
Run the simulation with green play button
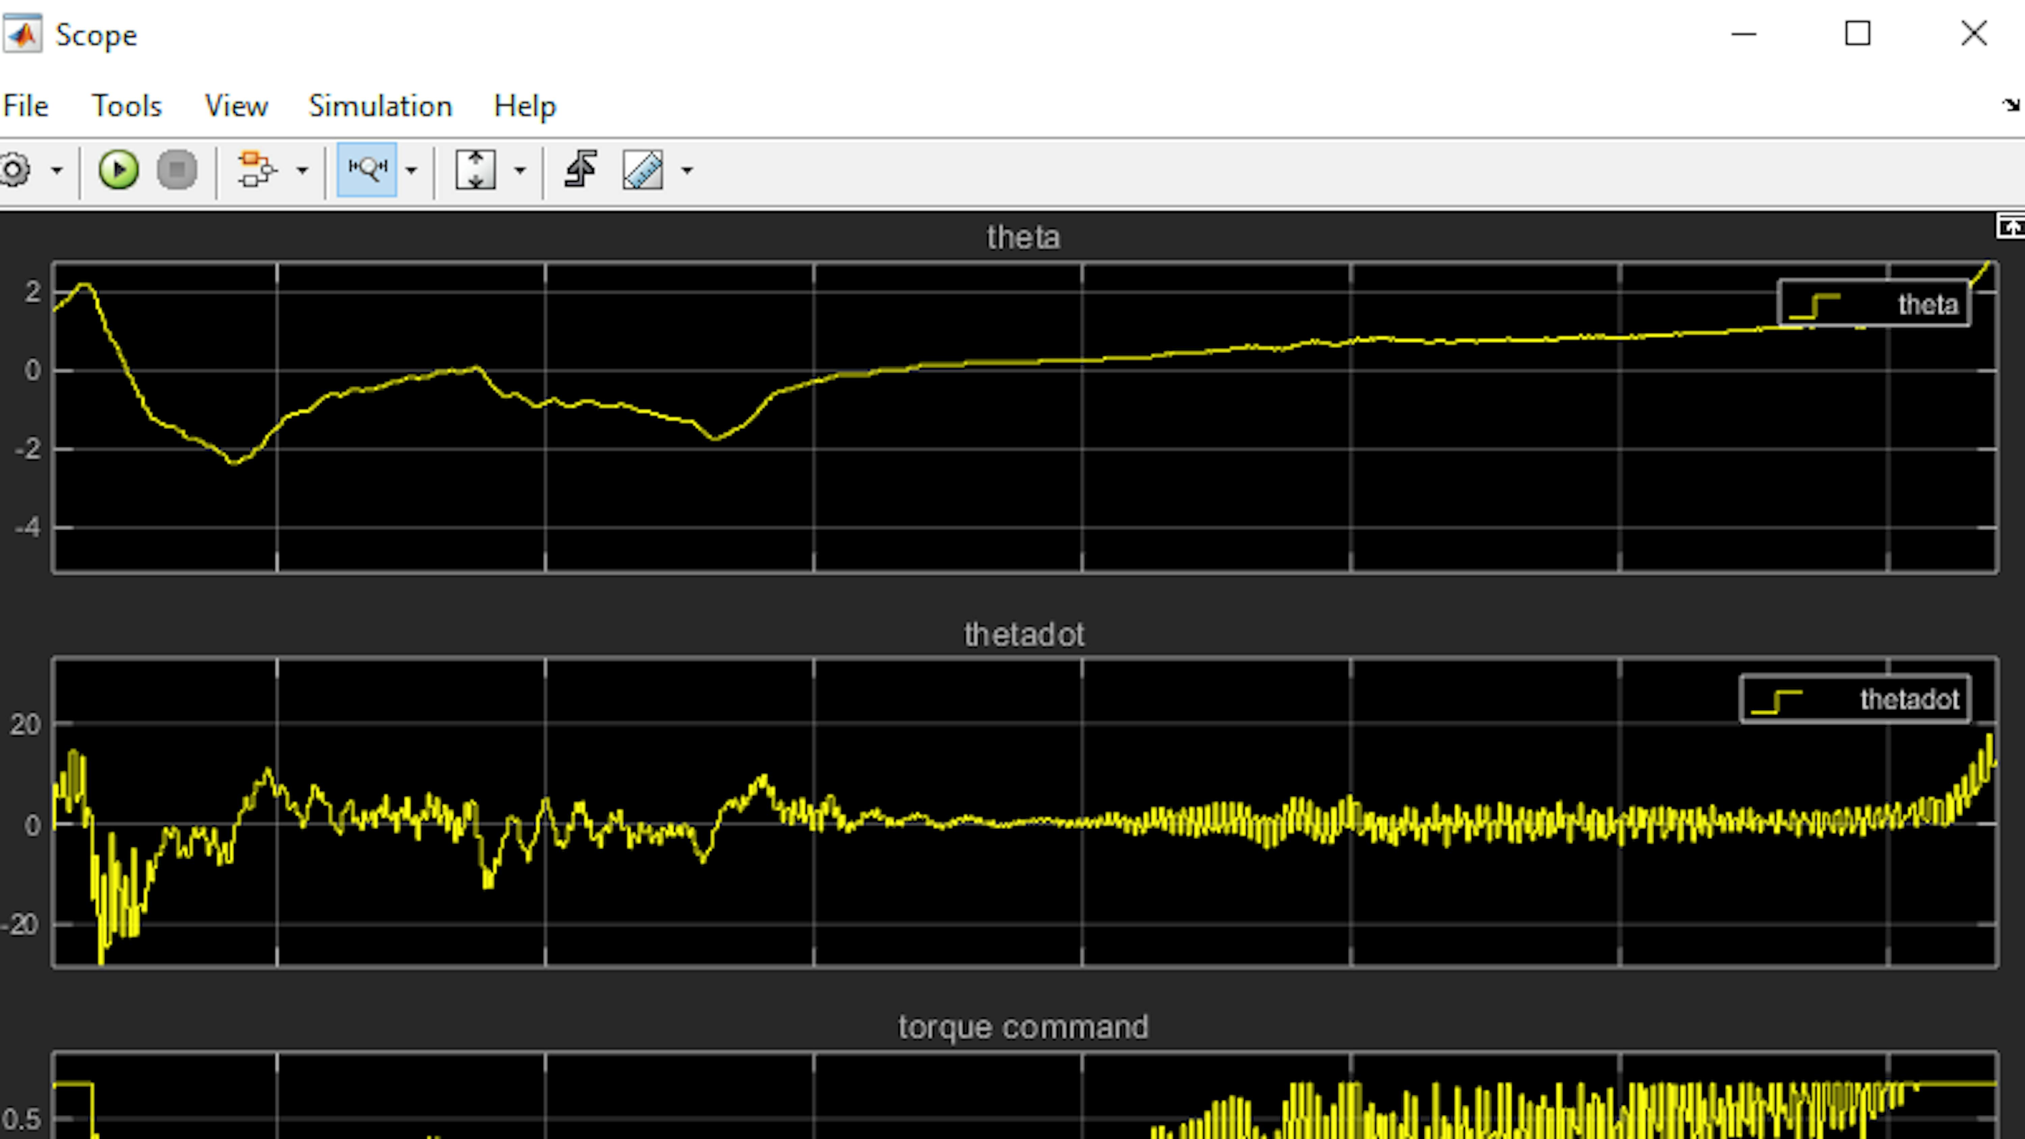(x=119, y=170)
